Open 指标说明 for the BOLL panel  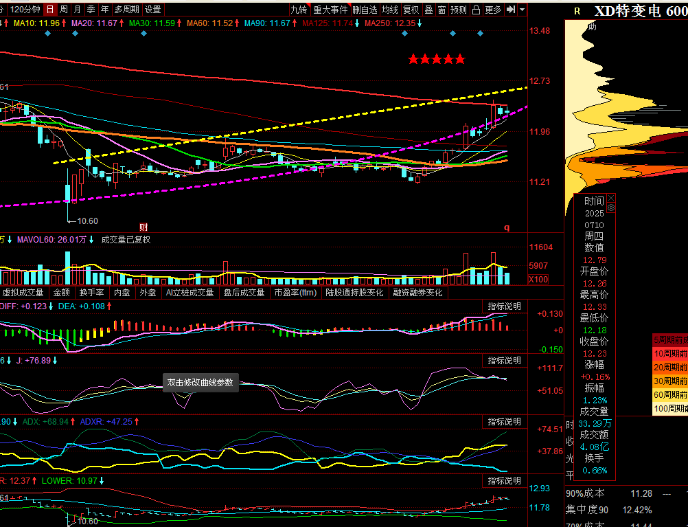pos(504,481)
